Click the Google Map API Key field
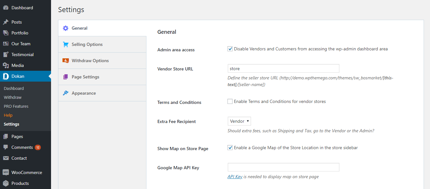This screenshot has width=430, height=189. pos(283,167)
